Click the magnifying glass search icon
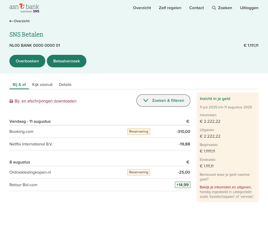The image size is (268, 236). tap(214, 8)
